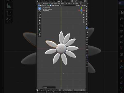
Task: Toggle visibility eye highlighted in outliner
Action: [87, 28]
